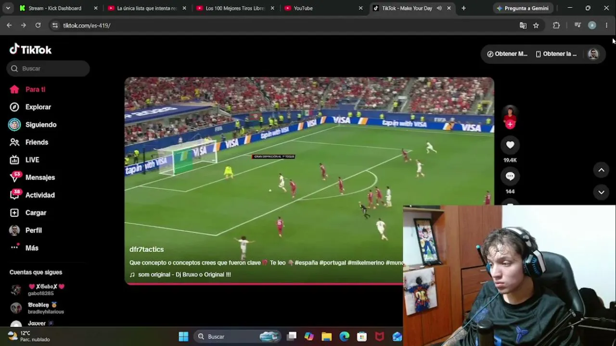Image resolution: width=616 pixels, height=346 pixels.
Task: Open Chrome's three-dot menu
Action: (x=606, y=25)
